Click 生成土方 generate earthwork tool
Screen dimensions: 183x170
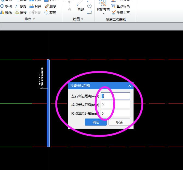pos(121,12)
